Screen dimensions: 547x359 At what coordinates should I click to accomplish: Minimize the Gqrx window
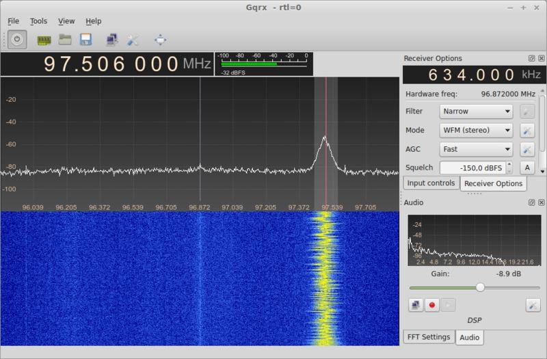pyautogui.click(x=510, y=8)
